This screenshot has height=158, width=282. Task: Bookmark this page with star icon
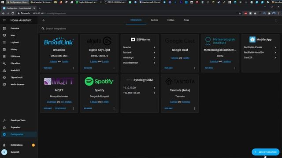(240, 14)
